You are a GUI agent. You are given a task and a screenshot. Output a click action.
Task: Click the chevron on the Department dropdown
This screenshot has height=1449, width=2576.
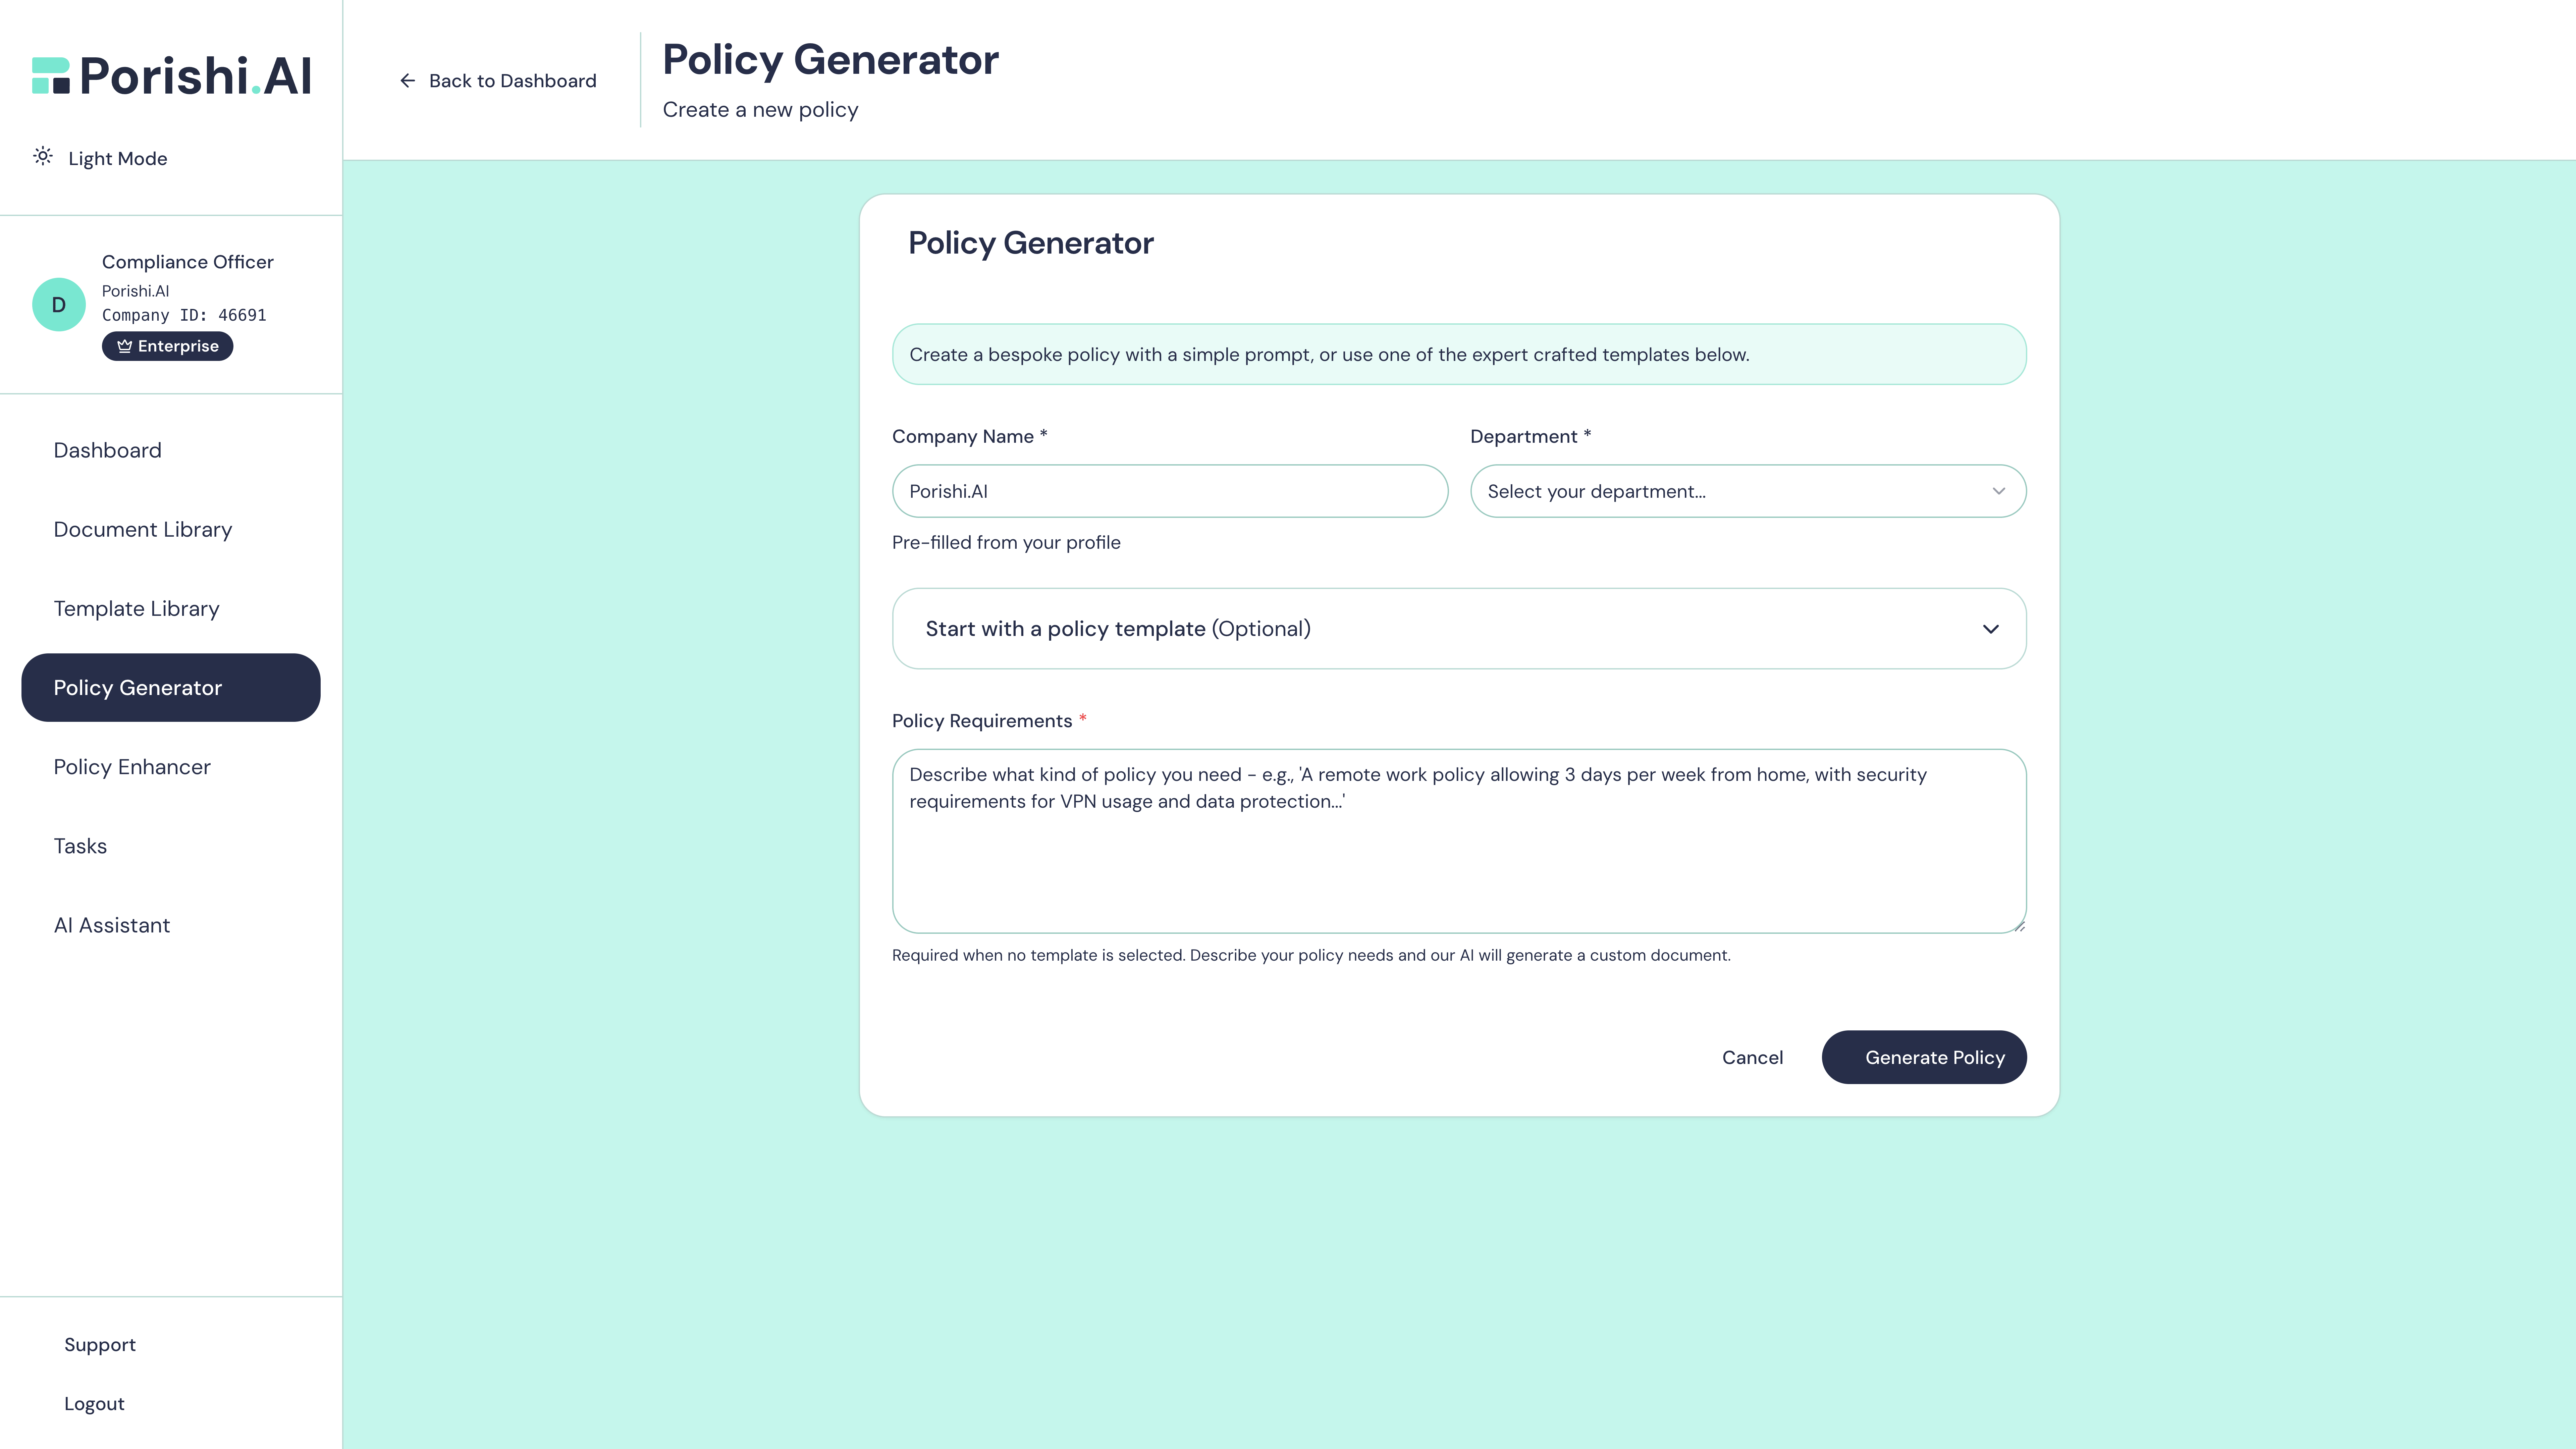[x=1999, y=491]
